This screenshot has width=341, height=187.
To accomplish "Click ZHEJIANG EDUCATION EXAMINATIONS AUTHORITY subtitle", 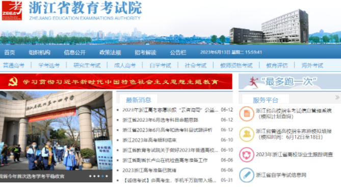I will click(x=85, y=18).
